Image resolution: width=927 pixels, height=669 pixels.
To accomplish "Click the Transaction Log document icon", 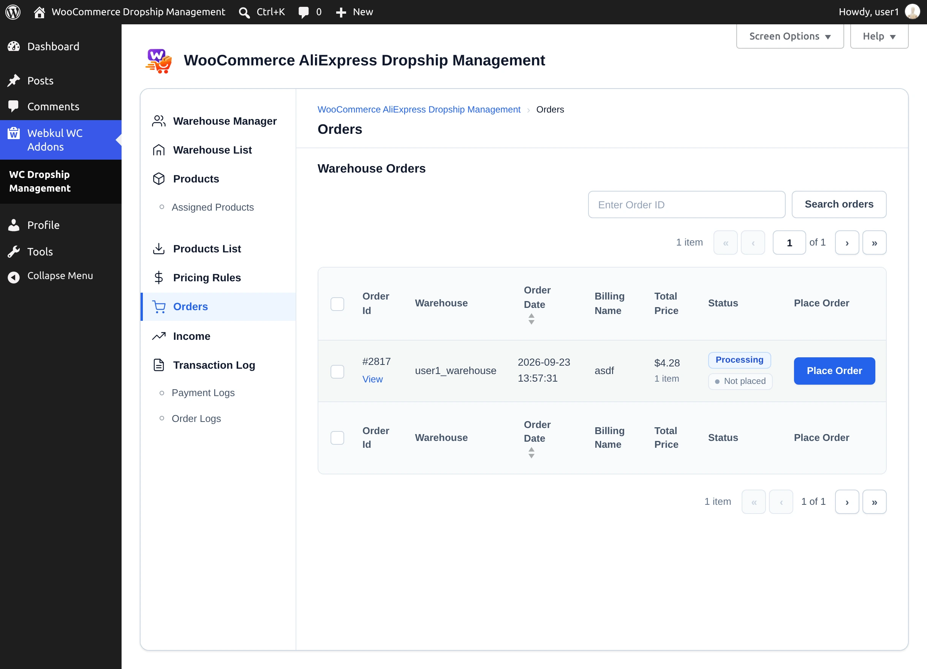I will point(158,365).
